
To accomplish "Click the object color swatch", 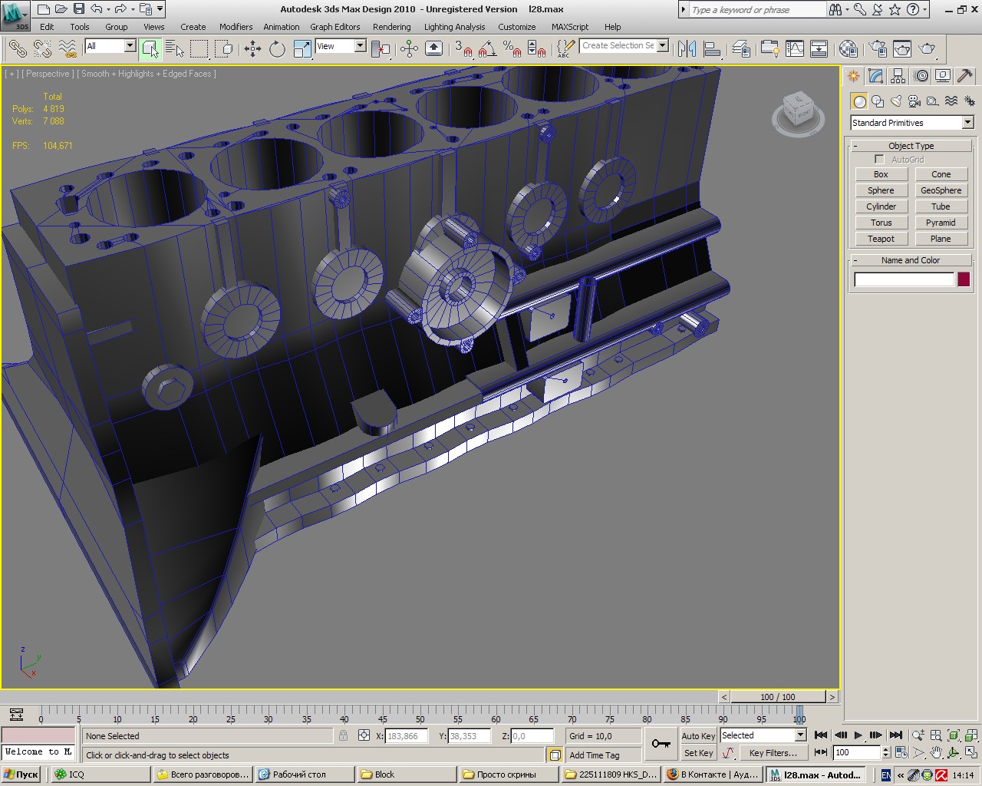I will click(964, 279).
